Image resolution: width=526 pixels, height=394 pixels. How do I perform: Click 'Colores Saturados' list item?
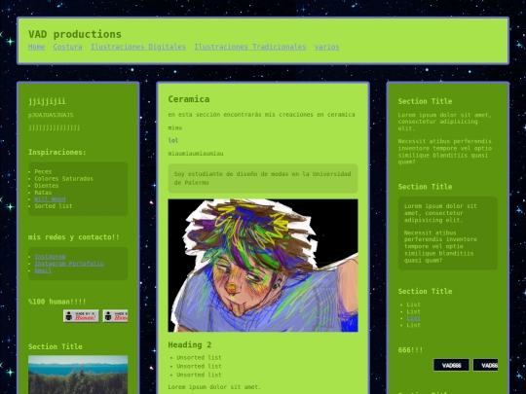click(63, 179)
